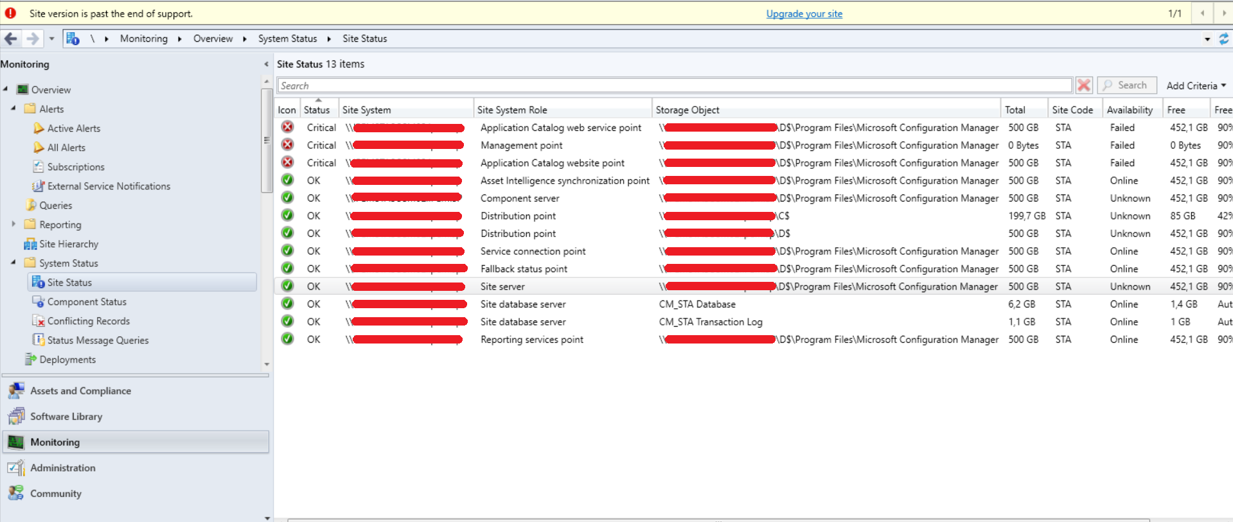Collapse the System Status tree node

(13, 263)
